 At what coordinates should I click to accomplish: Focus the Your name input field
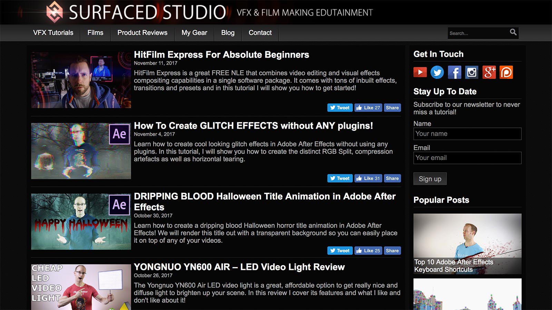pyautogui.click(x=467, y=134)
